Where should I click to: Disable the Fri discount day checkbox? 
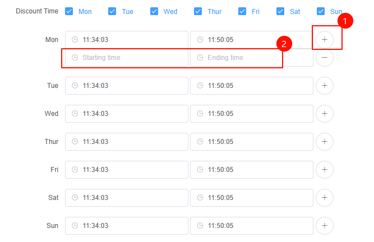tap(242, 11)
